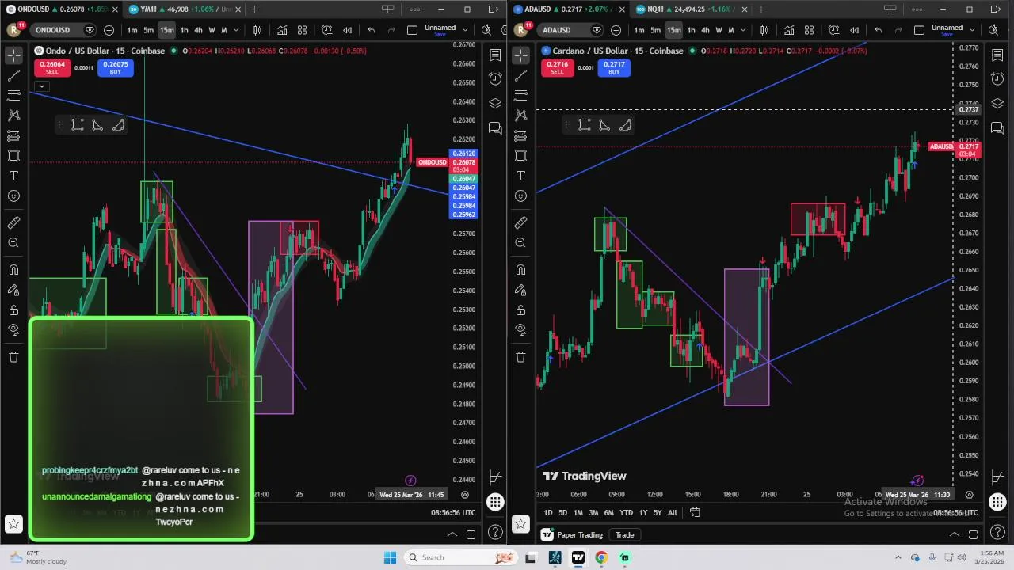1014x570 pixels.
Task: Toggle magnet mode in the ADAUSD left toolbar
Action: click(520, 270)
